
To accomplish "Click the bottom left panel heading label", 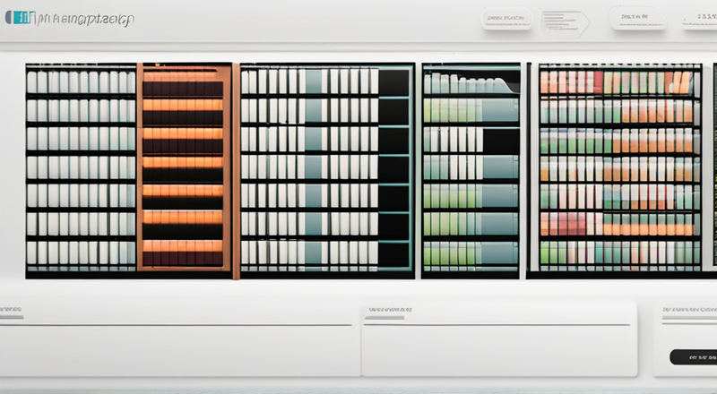I will tap(10, 309).
